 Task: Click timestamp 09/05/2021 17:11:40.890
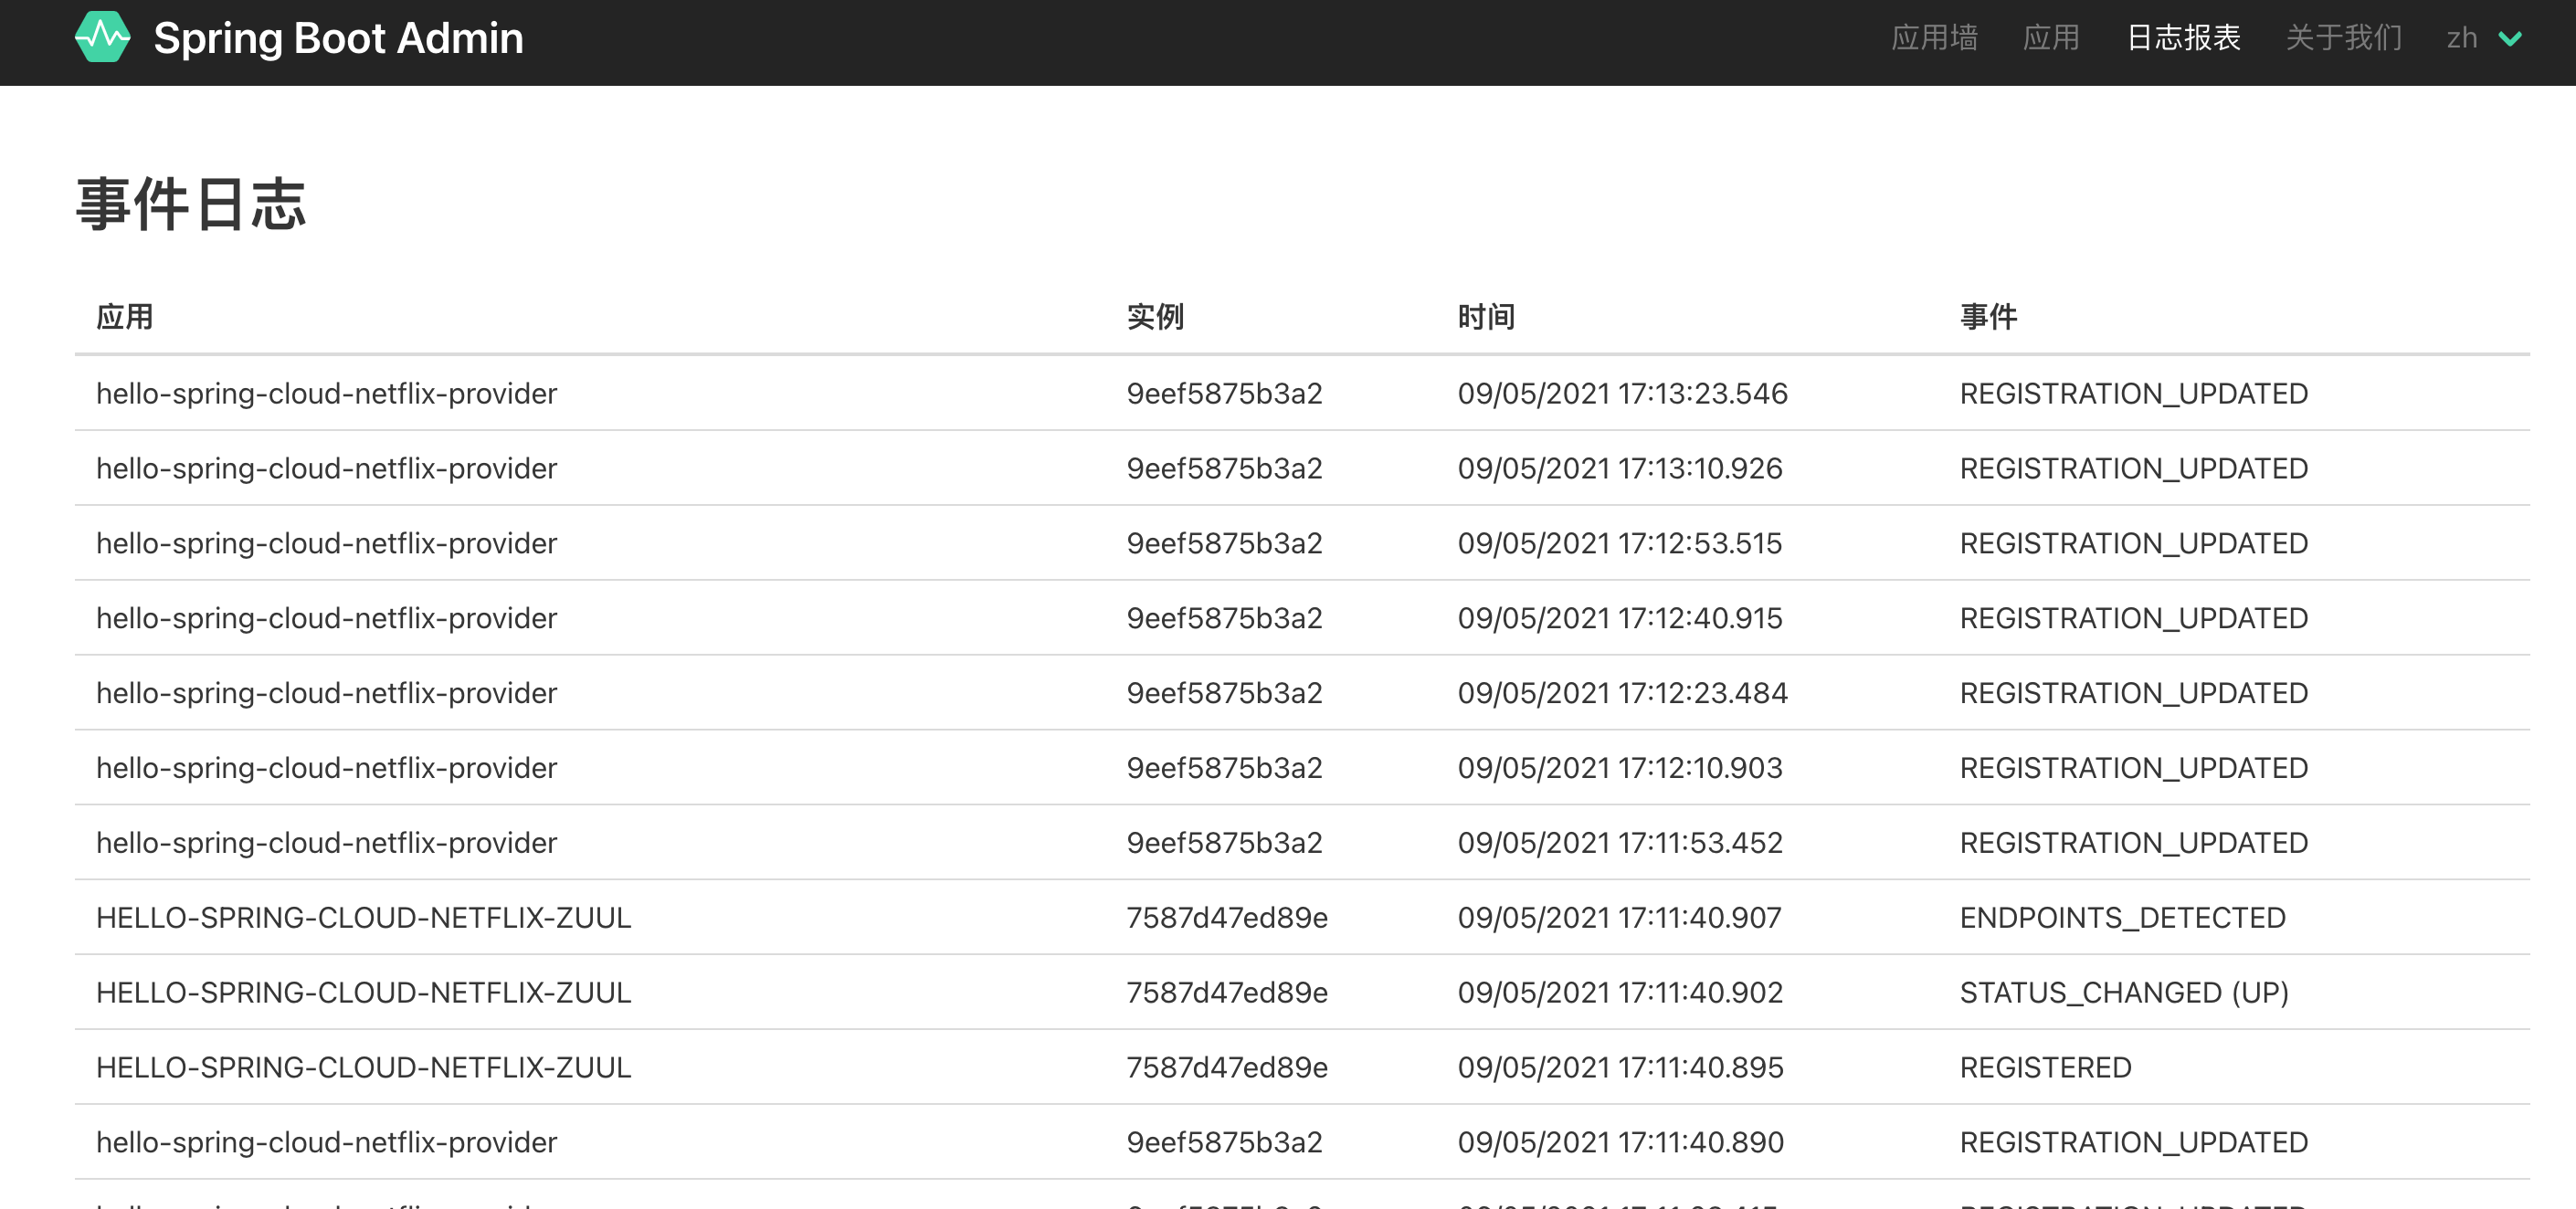(x=1620, y=1142)
